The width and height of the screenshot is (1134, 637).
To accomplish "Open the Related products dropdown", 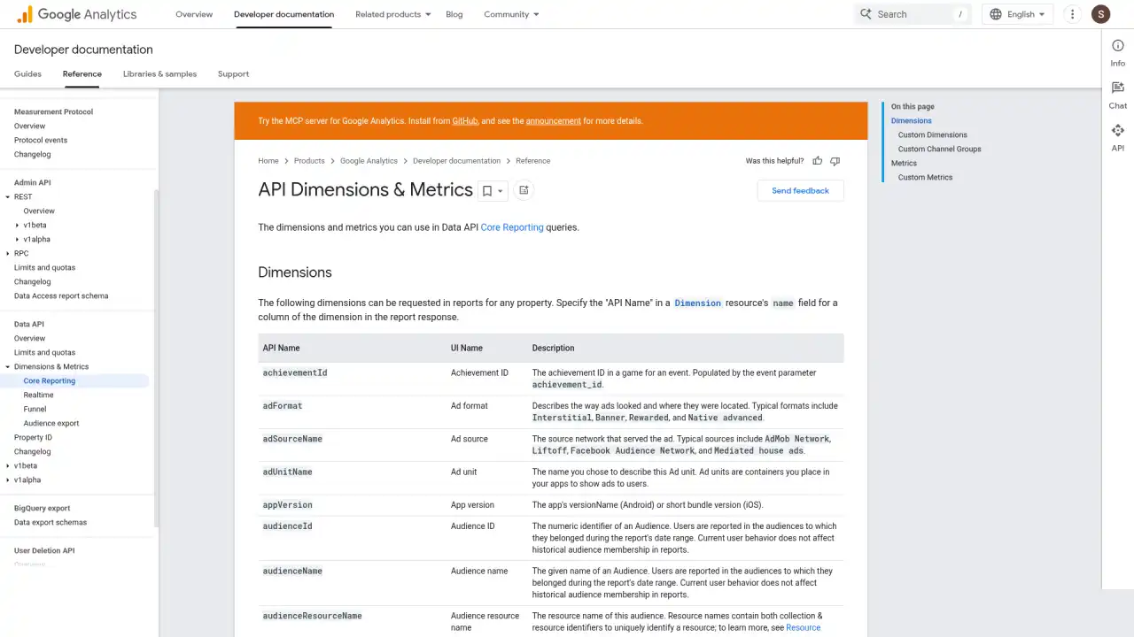I will [392, 14].
